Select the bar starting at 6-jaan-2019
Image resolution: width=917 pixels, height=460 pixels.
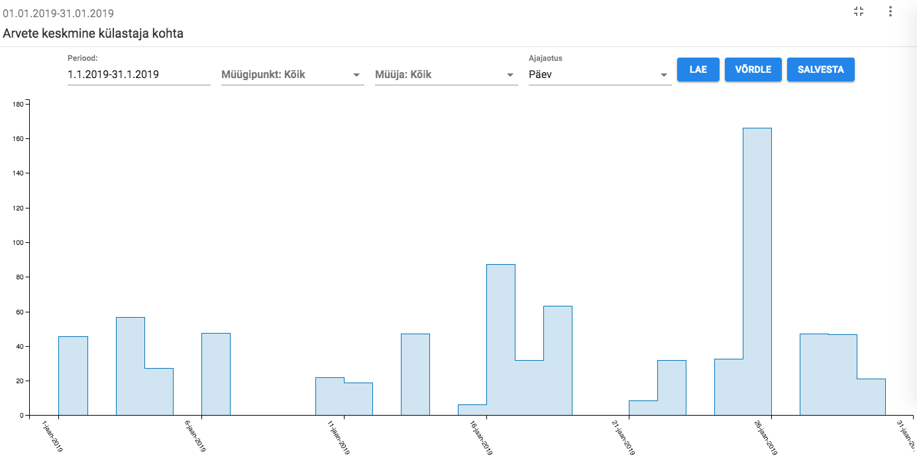coord(216,374)
